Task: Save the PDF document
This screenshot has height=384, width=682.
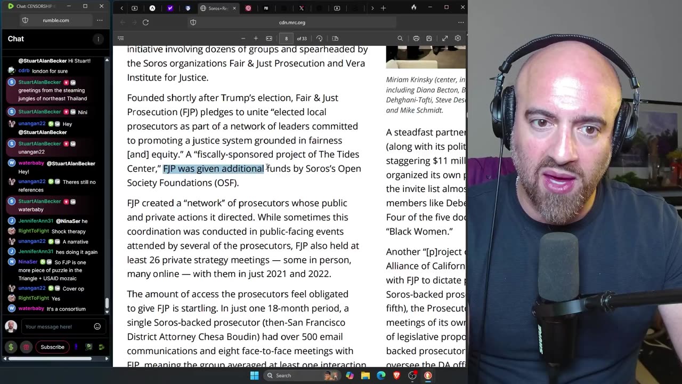Action: (x=429, y=38)
